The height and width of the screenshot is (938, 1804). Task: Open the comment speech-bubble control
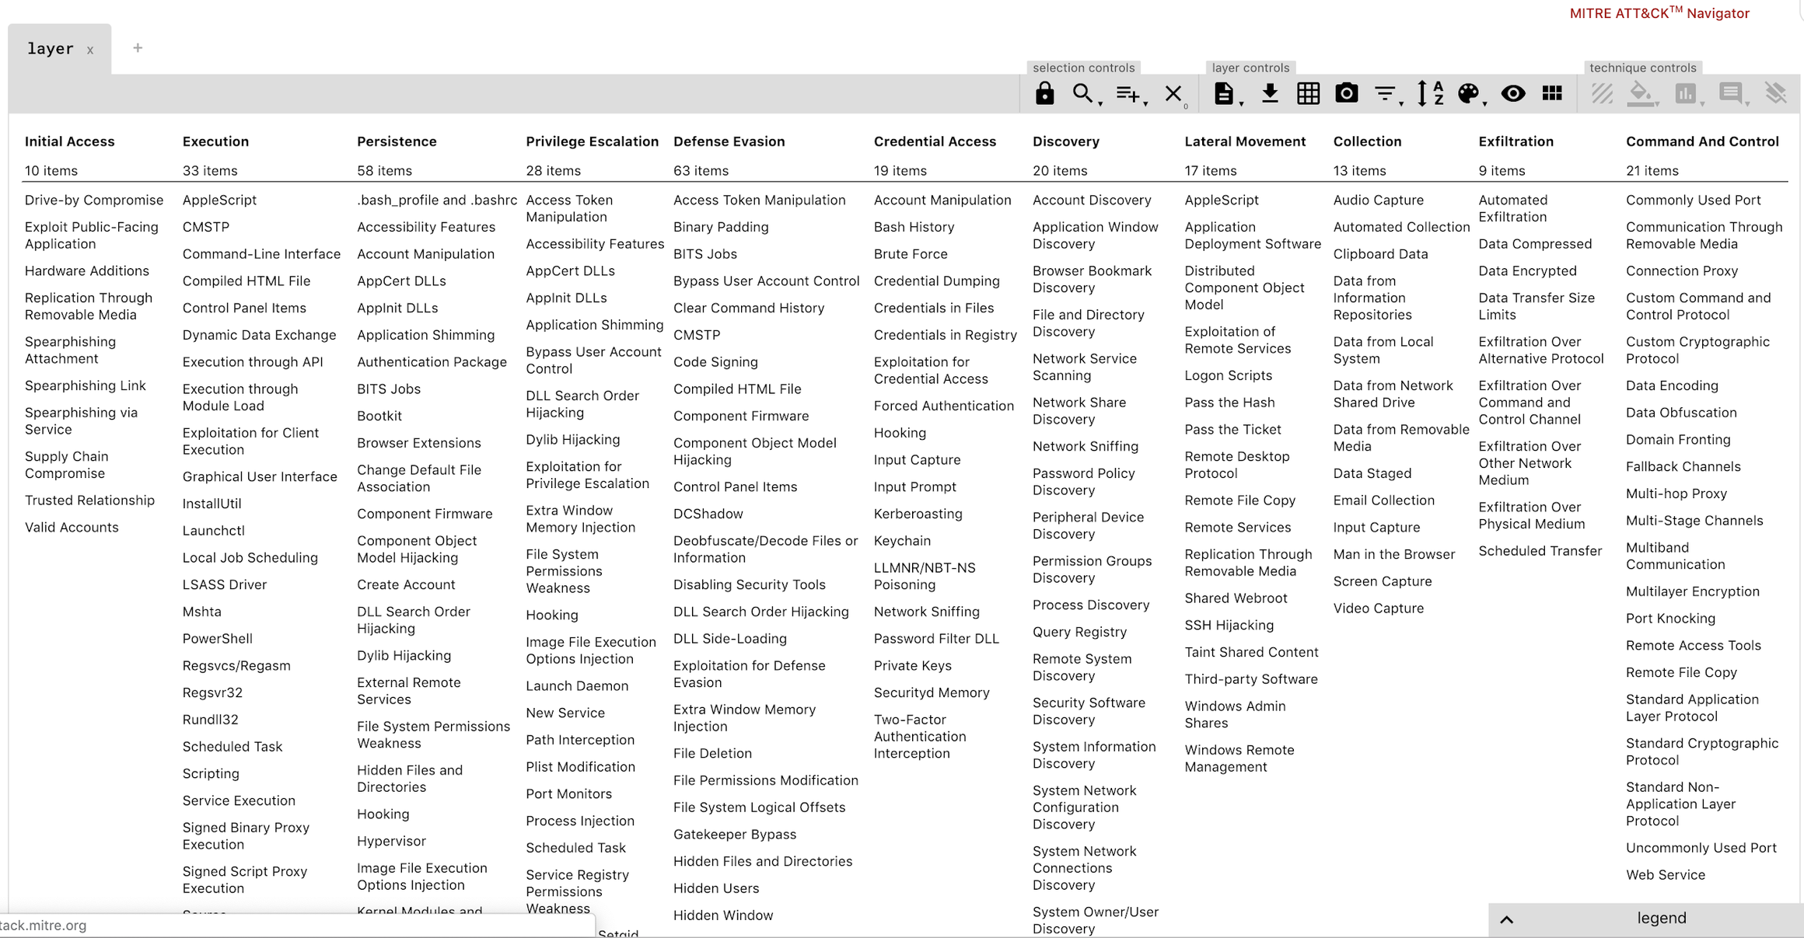1731,94
